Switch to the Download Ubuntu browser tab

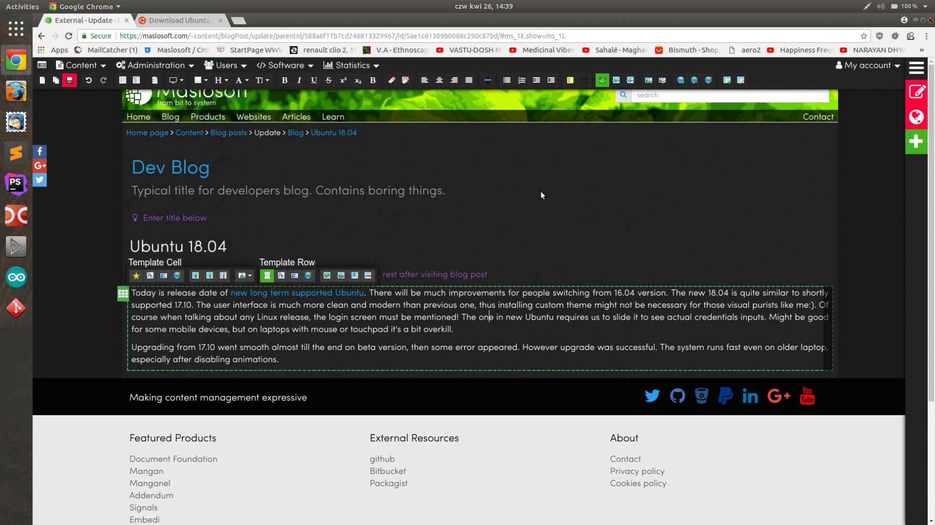click(179, 20)
